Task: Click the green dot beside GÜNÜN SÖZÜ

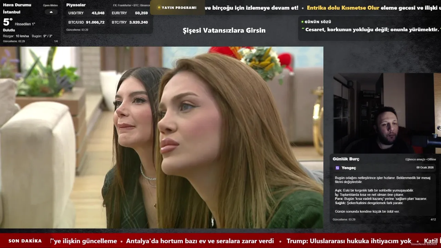Action: [x=302, y=22]
